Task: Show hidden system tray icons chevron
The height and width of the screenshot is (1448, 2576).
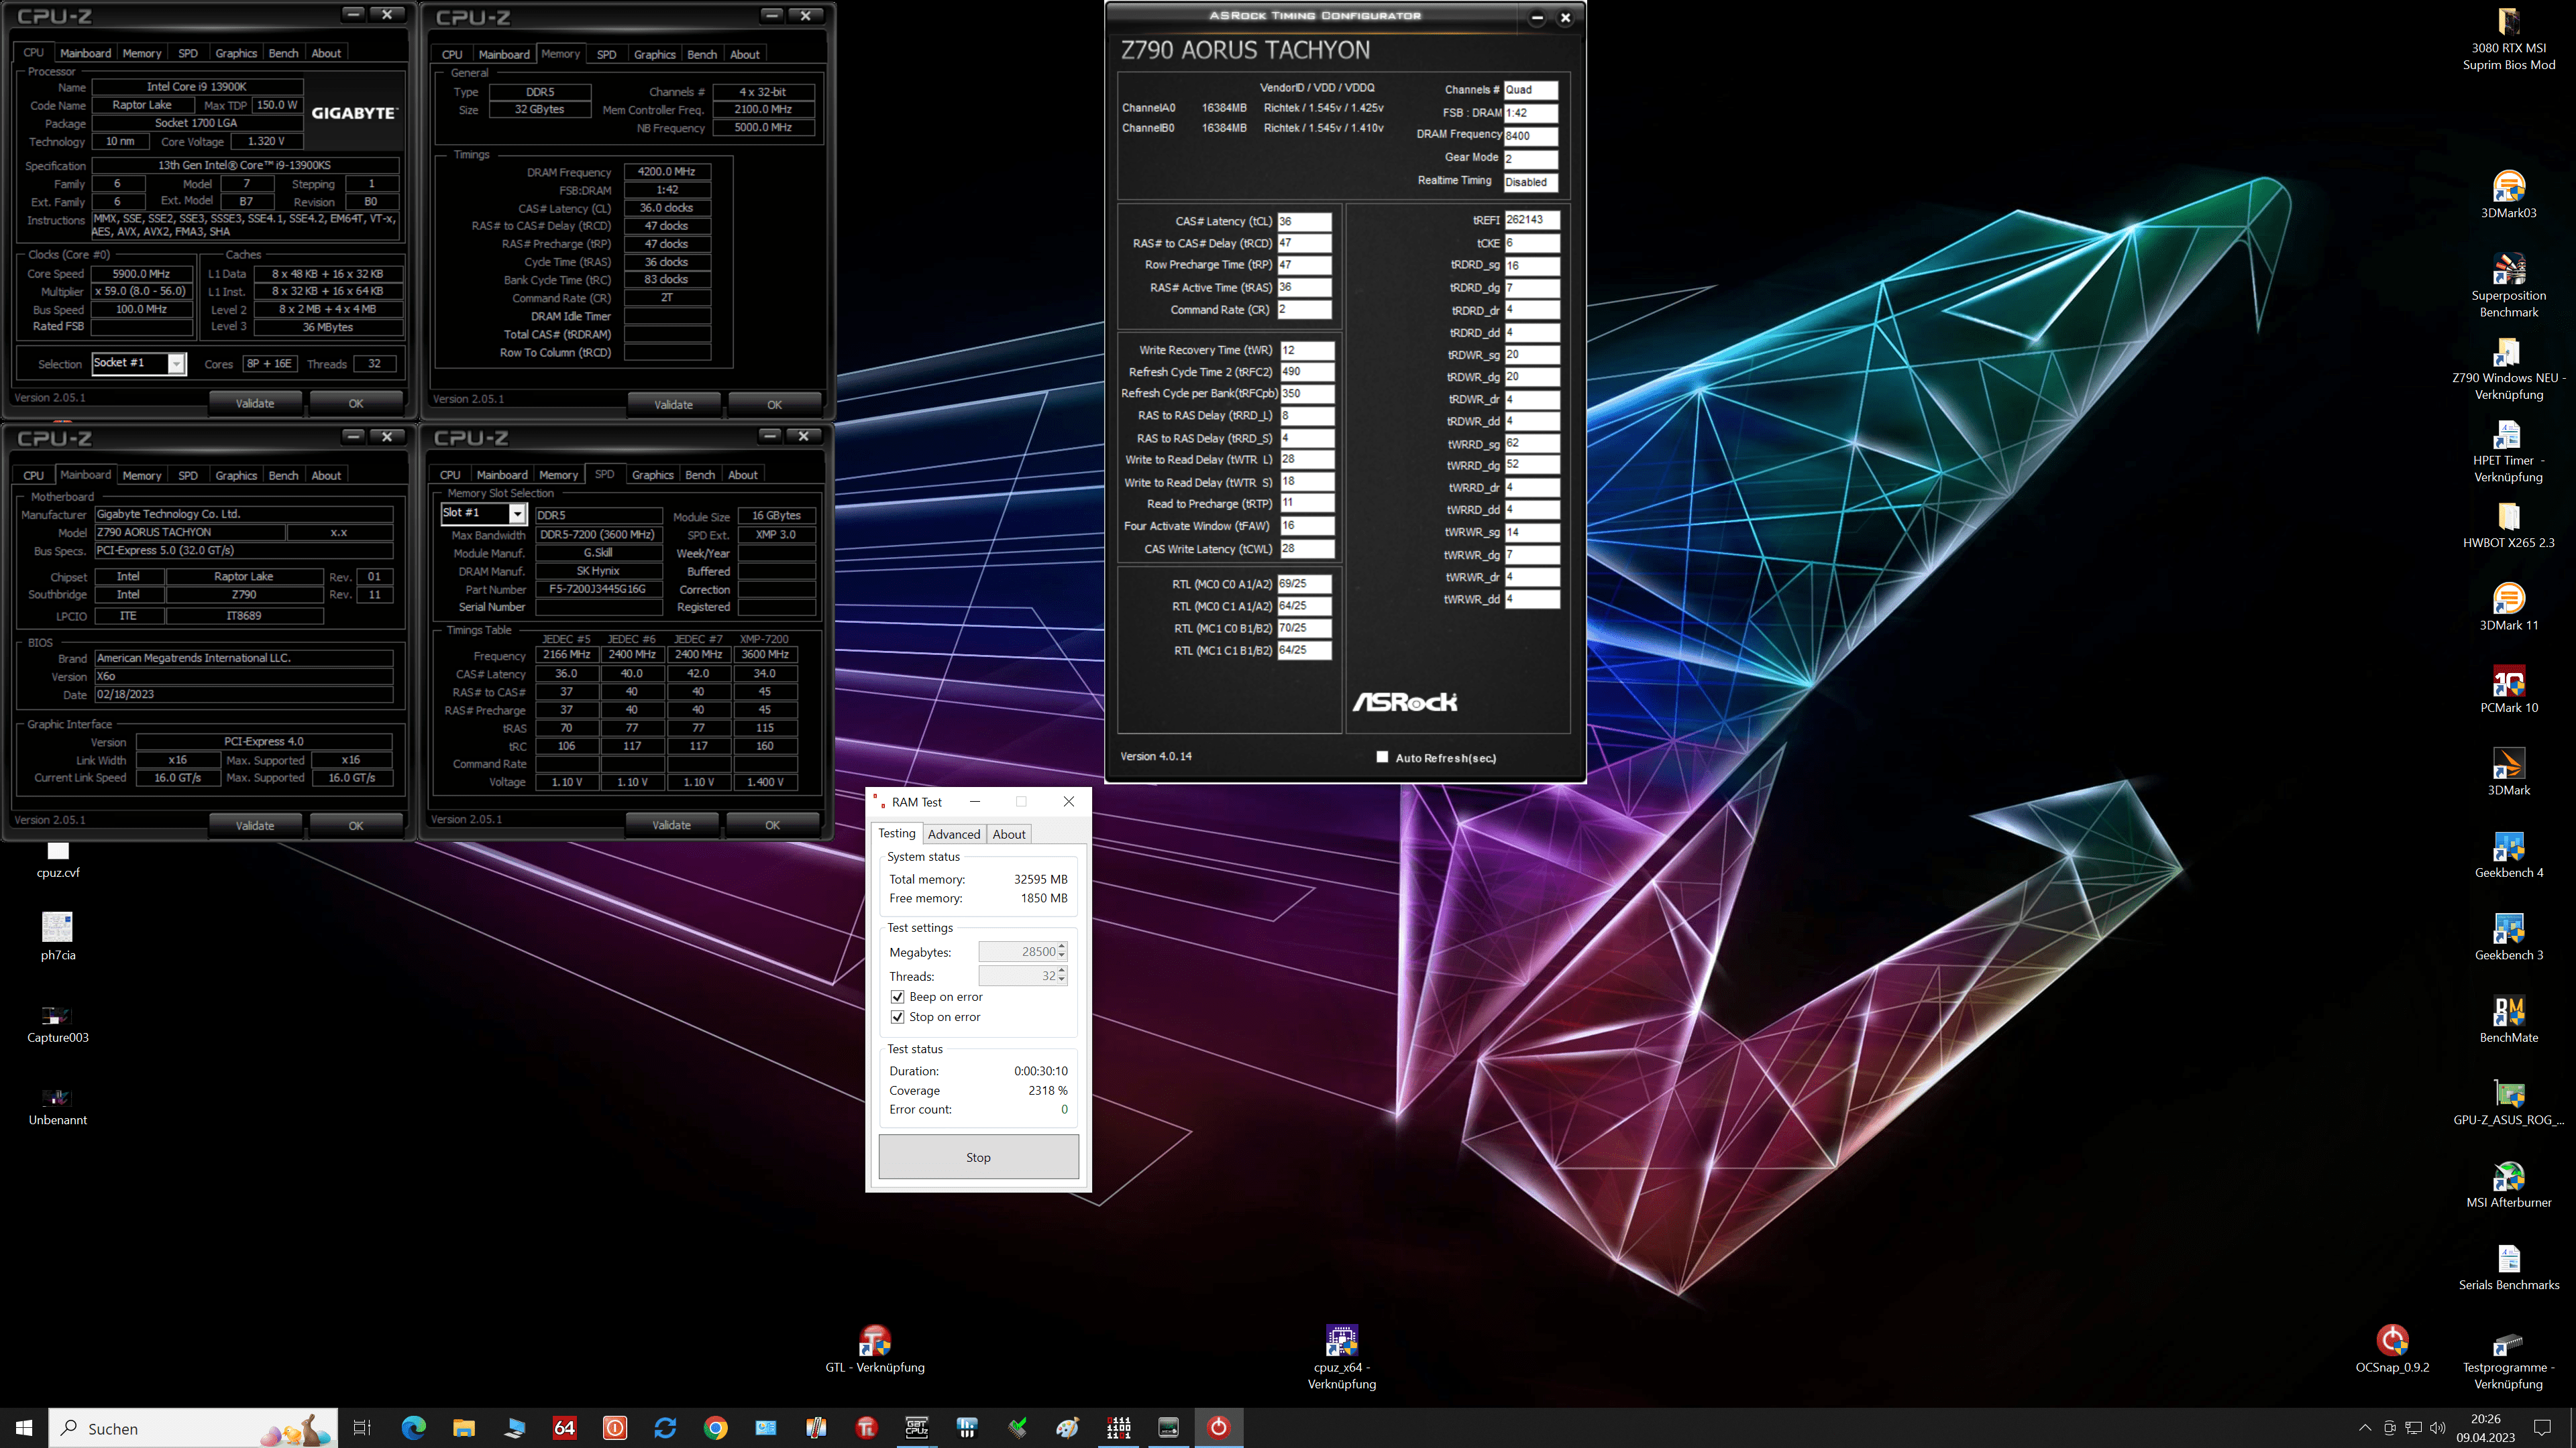Action: point(2364,1428)
